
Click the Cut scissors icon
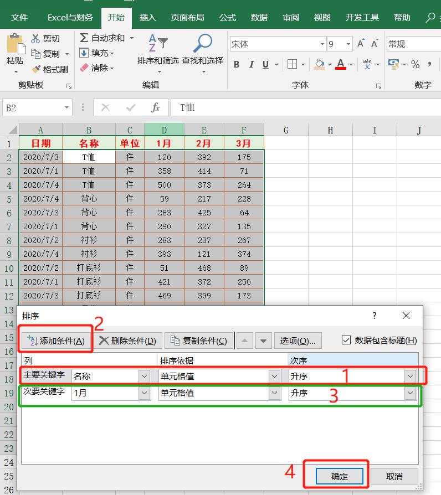(x=35, y=38)
